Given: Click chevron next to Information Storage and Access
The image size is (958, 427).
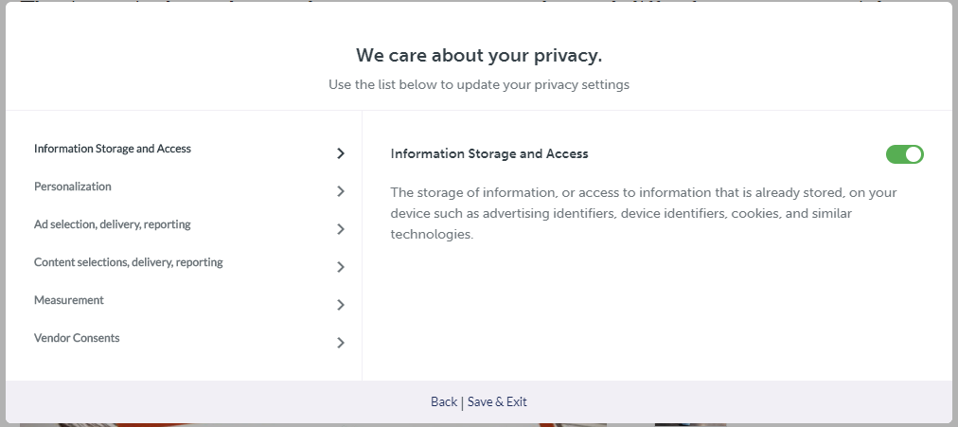Looking at the screenshot, I should tap(341, 153).
